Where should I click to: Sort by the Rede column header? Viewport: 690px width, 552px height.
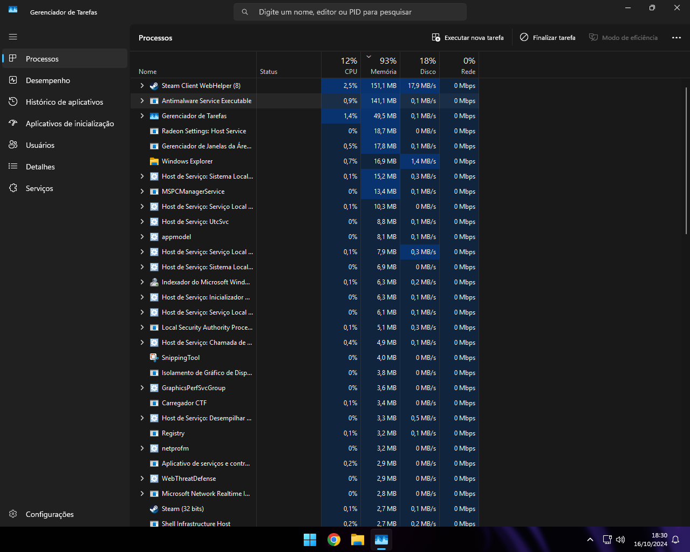[x=459, y=65]
